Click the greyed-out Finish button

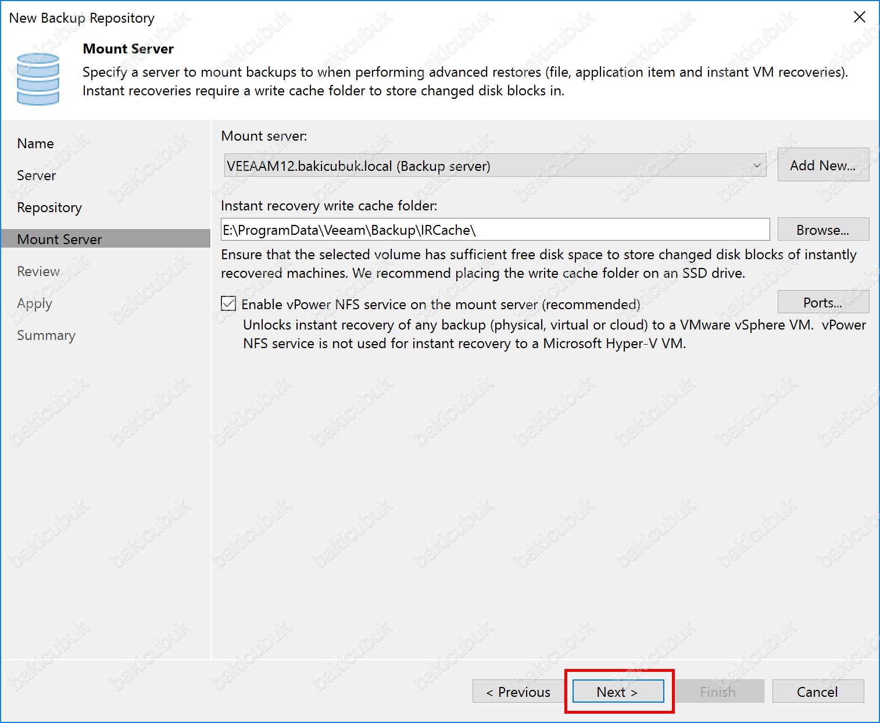718,692
